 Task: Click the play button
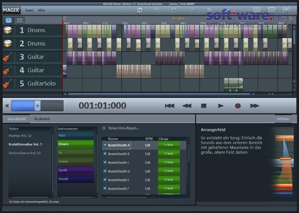pos(221,106)
